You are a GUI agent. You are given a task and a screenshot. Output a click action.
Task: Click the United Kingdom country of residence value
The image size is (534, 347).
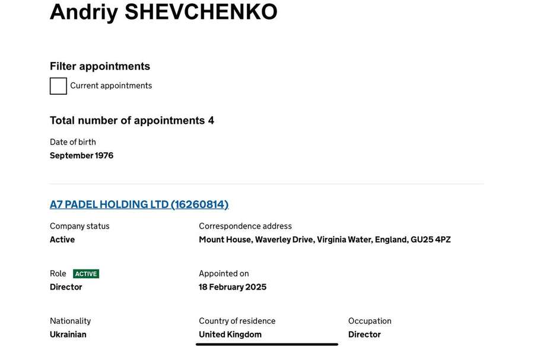coord(230,335)
